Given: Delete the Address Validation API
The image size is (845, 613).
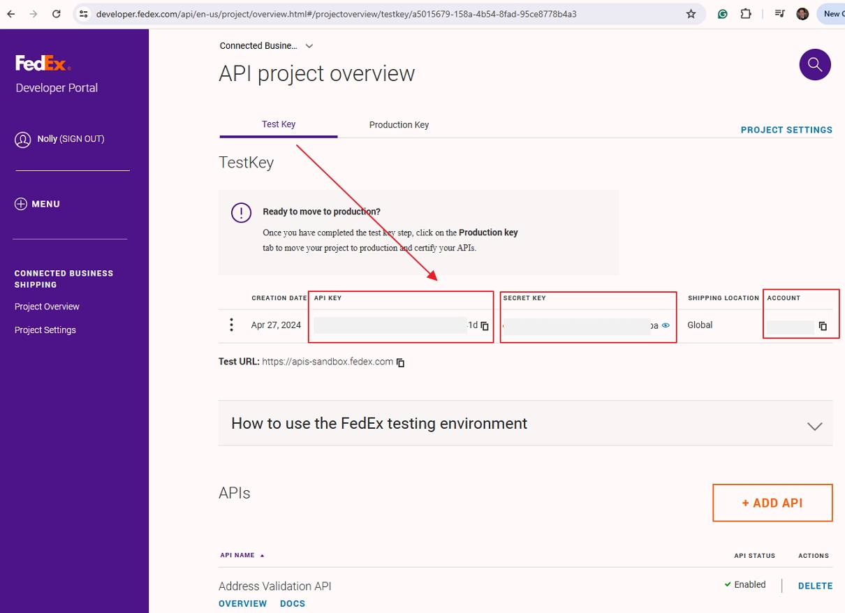Looking at the screenshot, I should (815, 586).
